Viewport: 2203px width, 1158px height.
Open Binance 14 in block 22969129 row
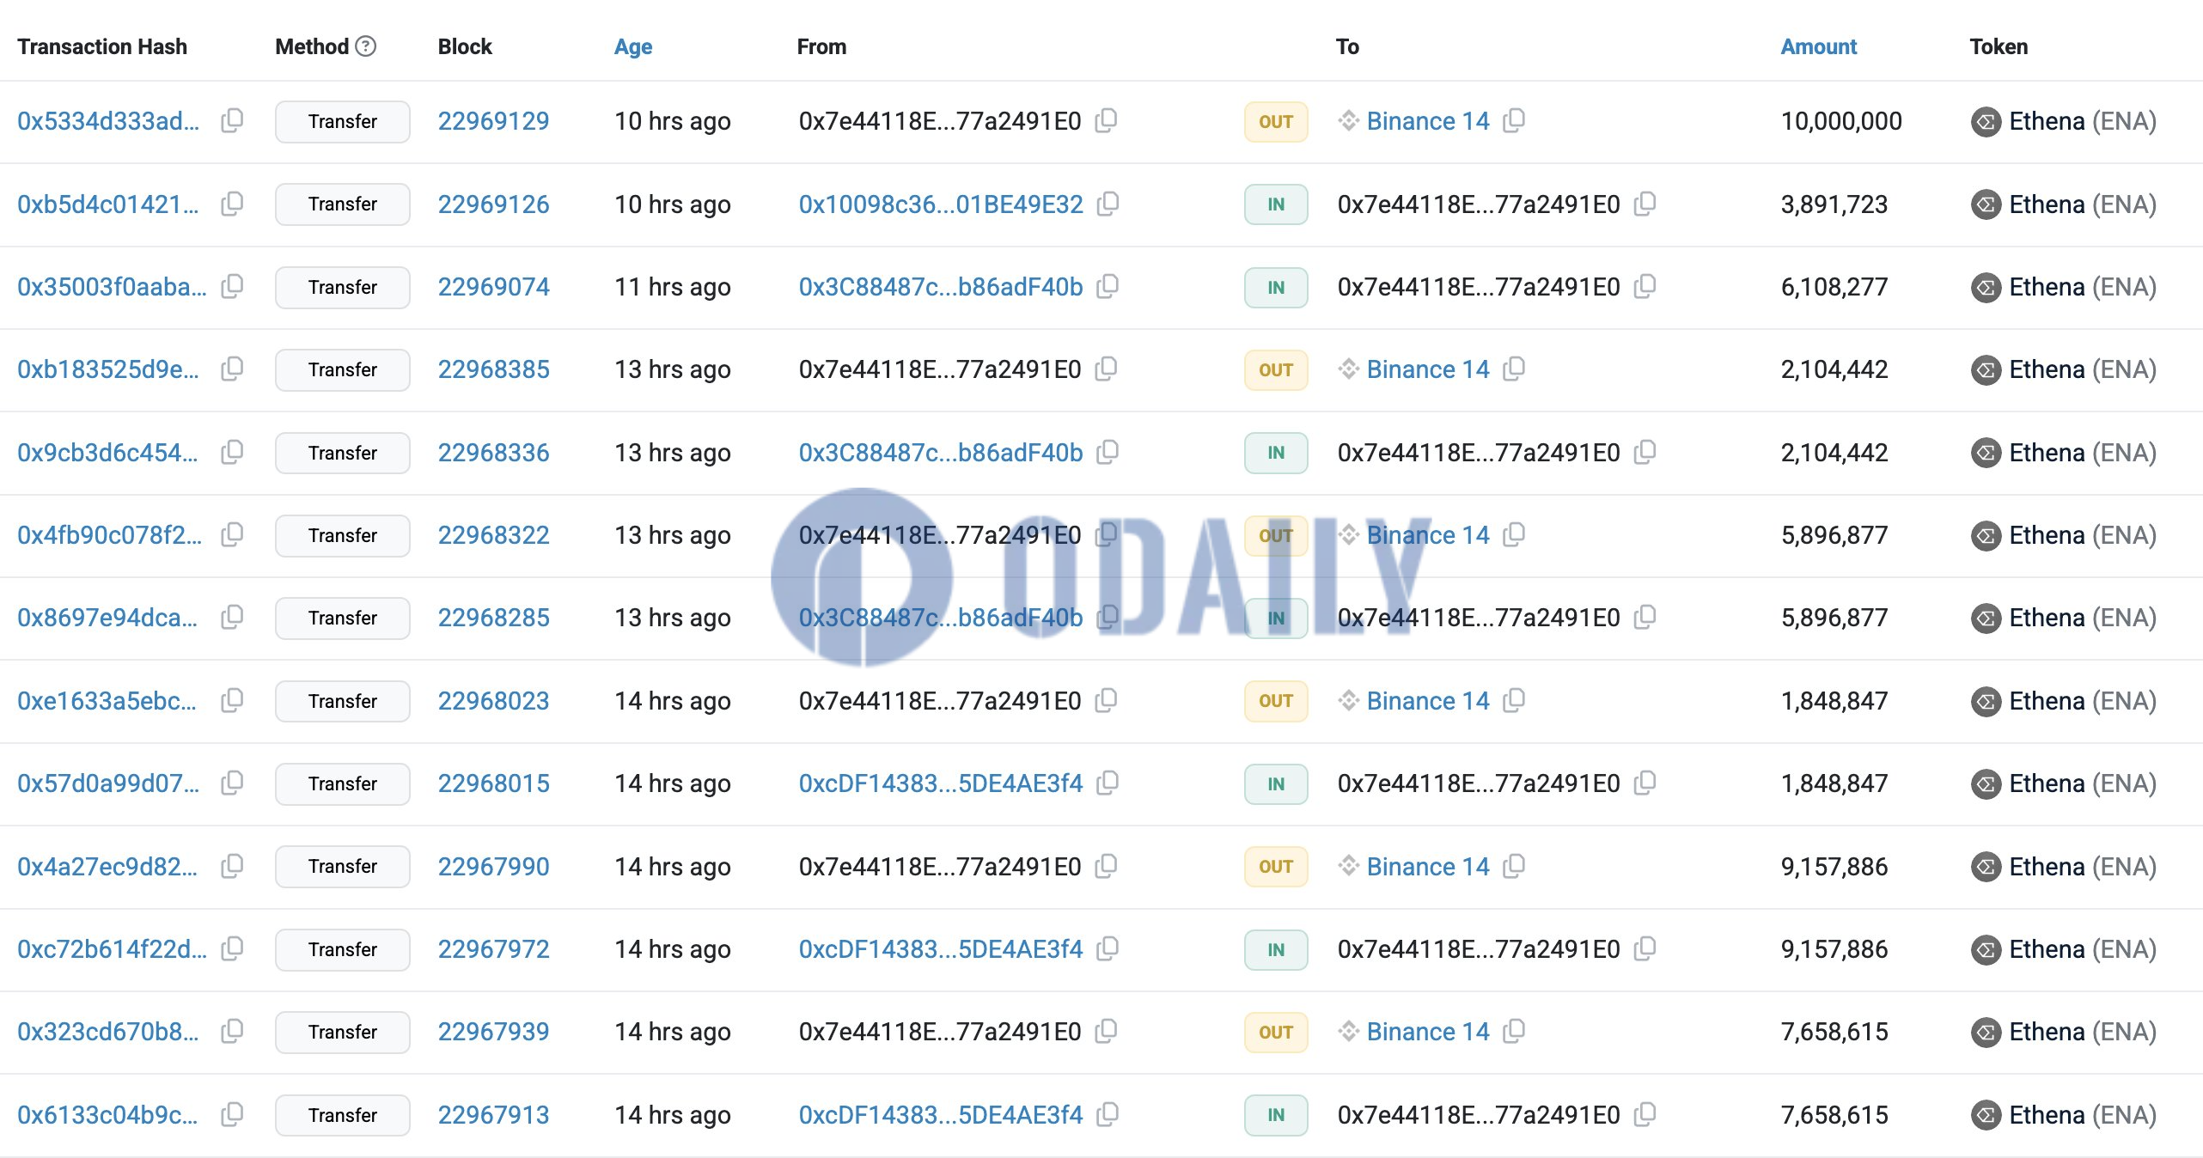(x=1428, y=121)
